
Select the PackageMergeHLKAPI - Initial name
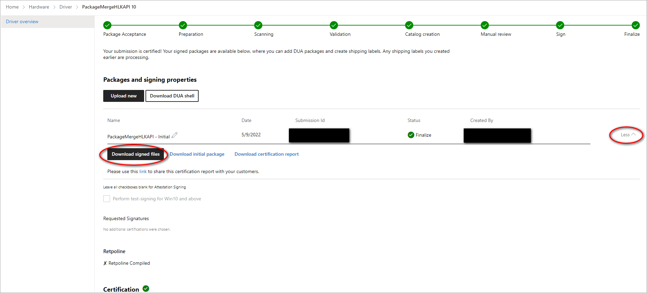pos(138,137)
